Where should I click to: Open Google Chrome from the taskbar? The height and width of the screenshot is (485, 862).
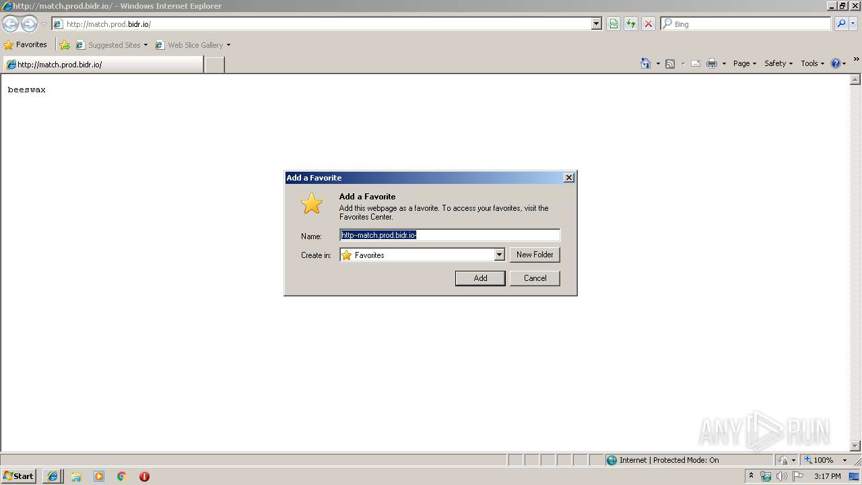(122, 476)
